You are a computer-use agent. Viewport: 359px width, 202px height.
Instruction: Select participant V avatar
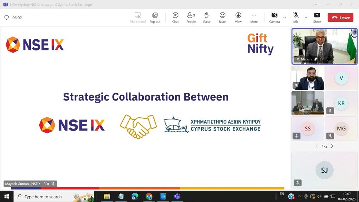pos(341,78)
